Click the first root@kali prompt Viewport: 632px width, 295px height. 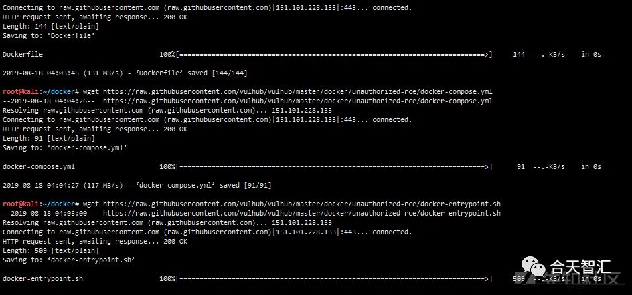pos(42,91)
